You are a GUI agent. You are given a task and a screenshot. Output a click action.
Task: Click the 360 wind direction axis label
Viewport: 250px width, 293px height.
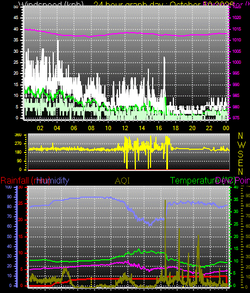click(18, 135)
